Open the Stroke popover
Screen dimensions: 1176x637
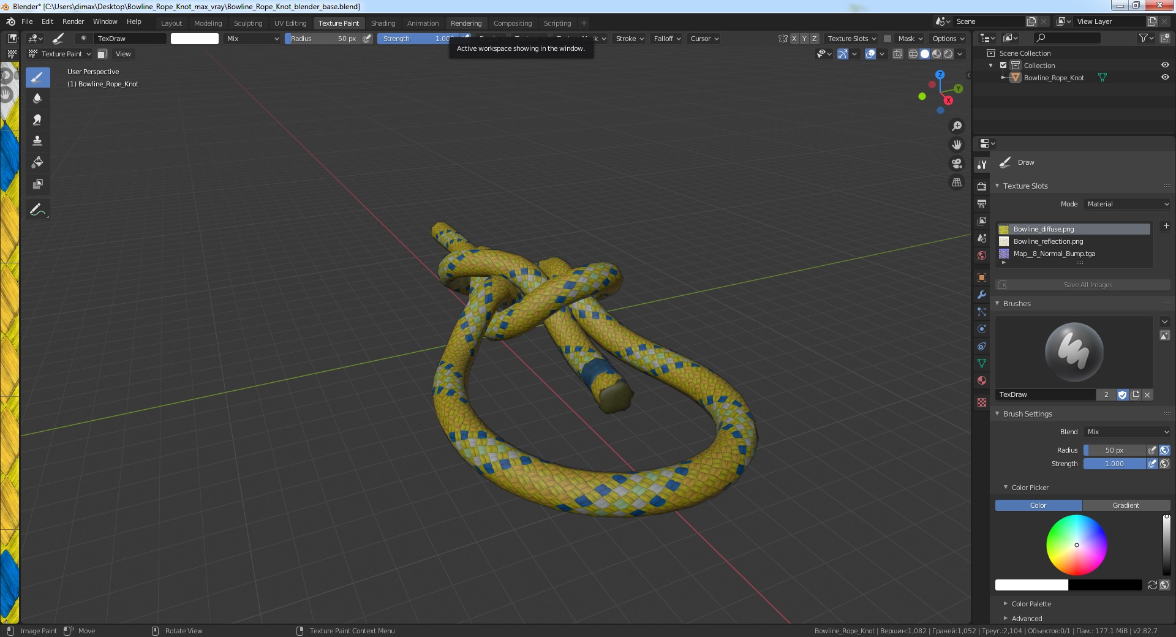(630, 39)
